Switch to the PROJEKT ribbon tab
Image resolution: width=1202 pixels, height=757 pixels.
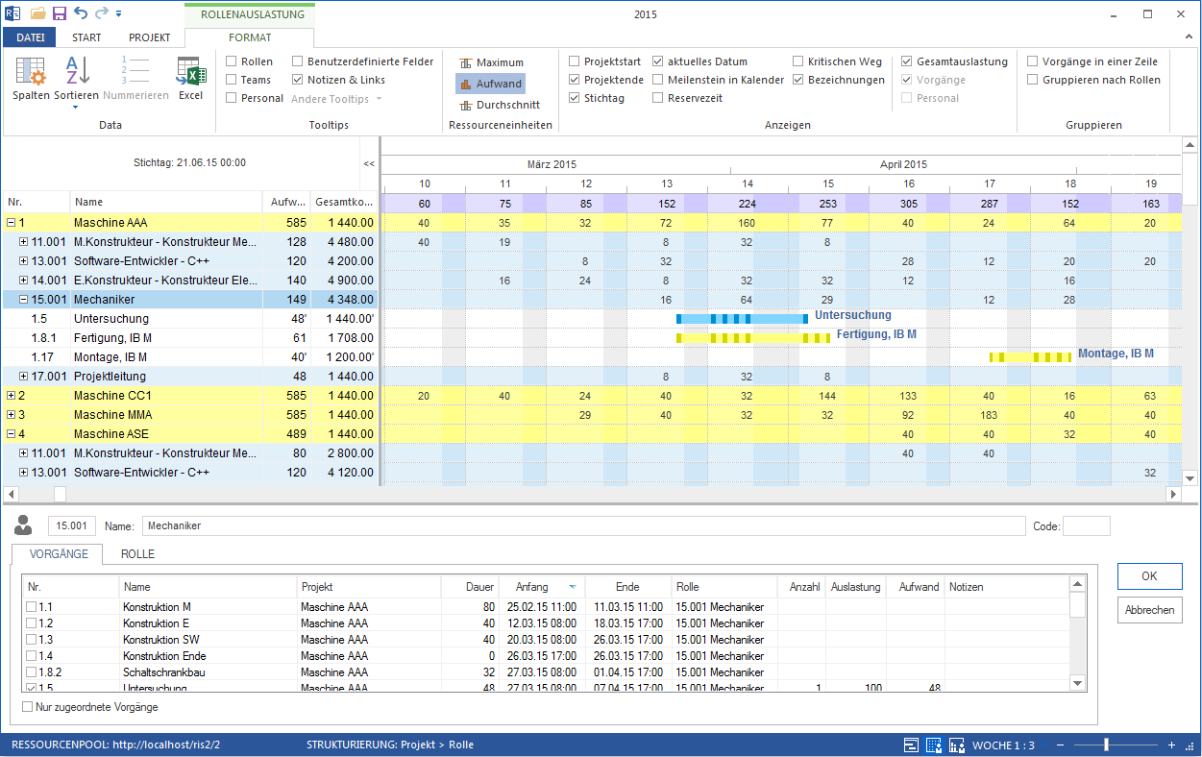pyautogui.click(x=149, y=37)
